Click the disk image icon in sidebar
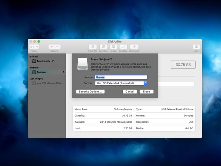The height and width of the screenshot is (166, 221). point(34,83)
